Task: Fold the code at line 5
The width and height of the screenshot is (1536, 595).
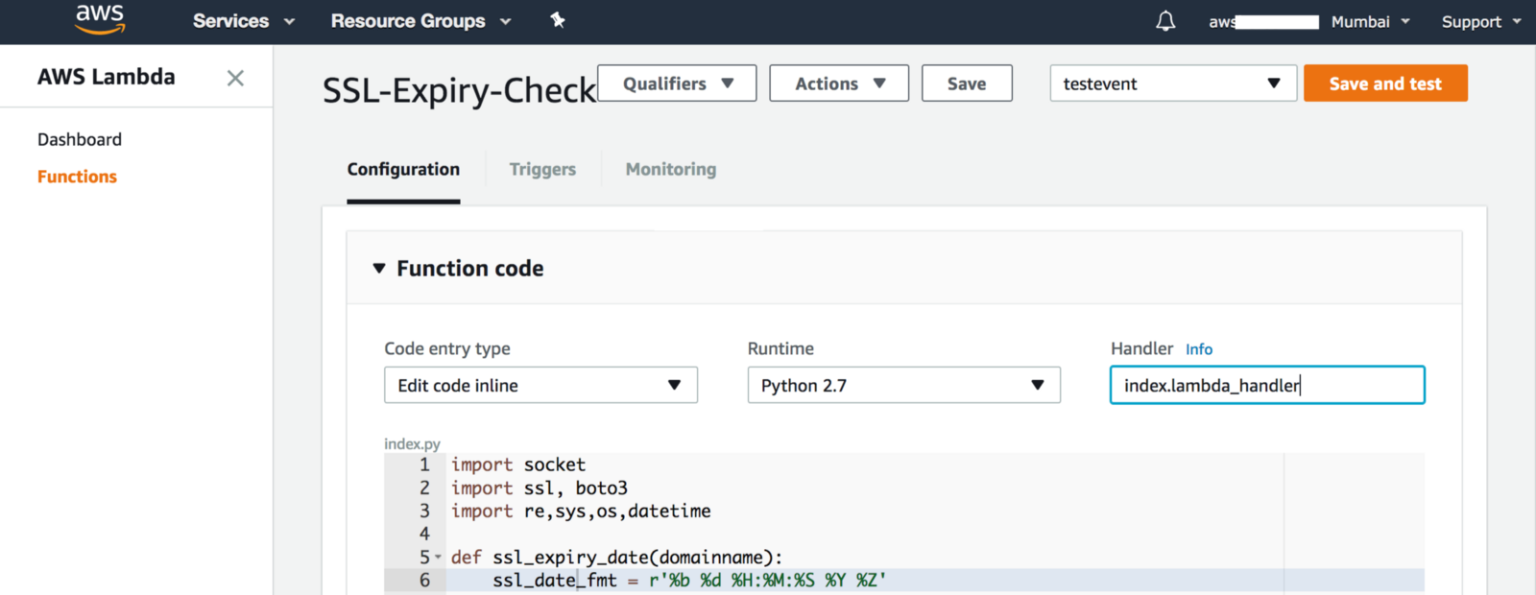Action: tap(439, 557)
